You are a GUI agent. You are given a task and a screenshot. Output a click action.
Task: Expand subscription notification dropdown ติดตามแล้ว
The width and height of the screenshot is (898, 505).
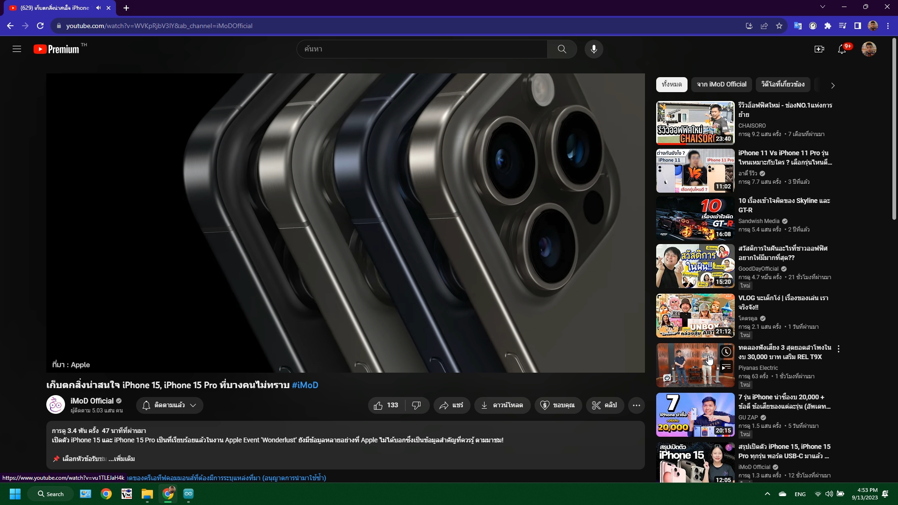click(x=170, y=405)
